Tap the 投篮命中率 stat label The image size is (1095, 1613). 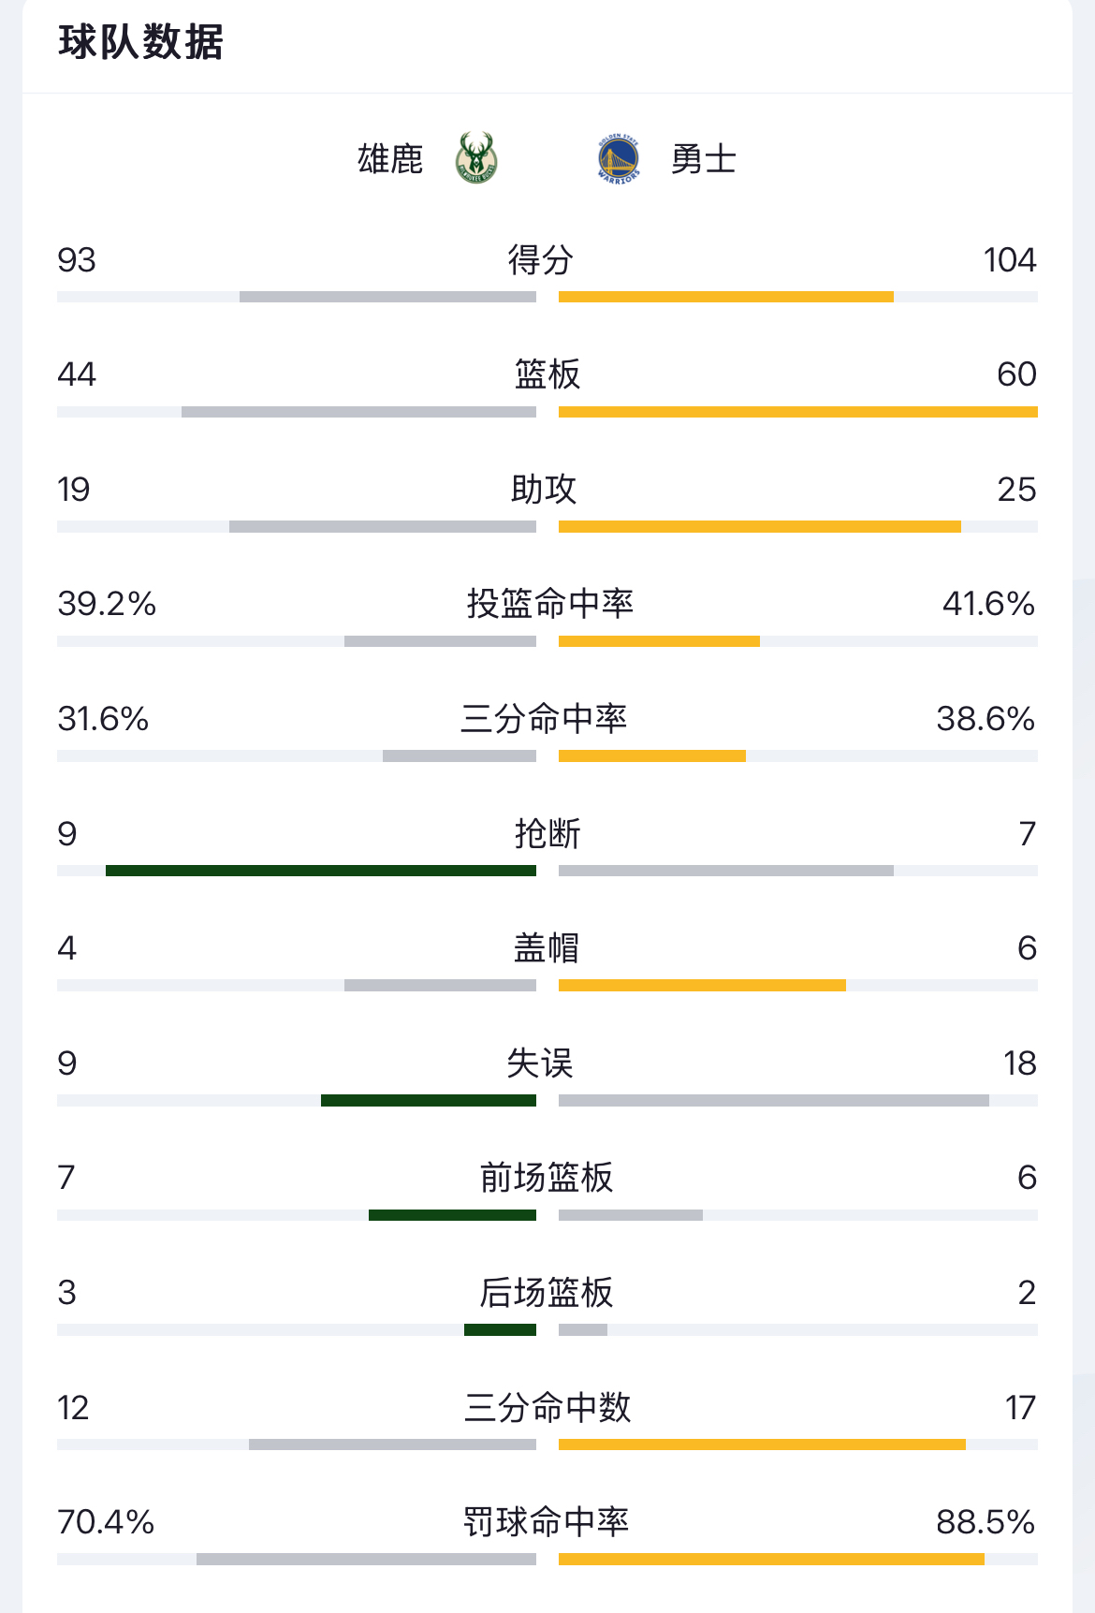click(x=549, y=604)
